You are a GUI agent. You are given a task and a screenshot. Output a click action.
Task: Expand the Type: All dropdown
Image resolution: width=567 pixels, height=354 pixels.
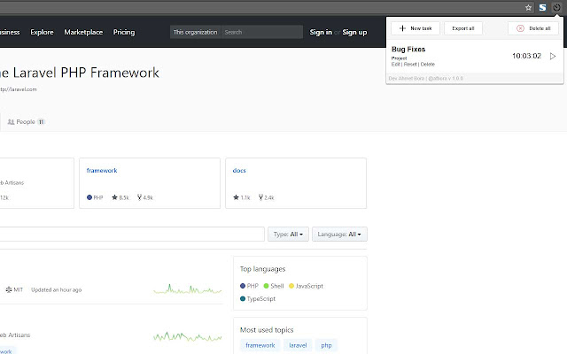pyautogui.click(x=288, y=234)
